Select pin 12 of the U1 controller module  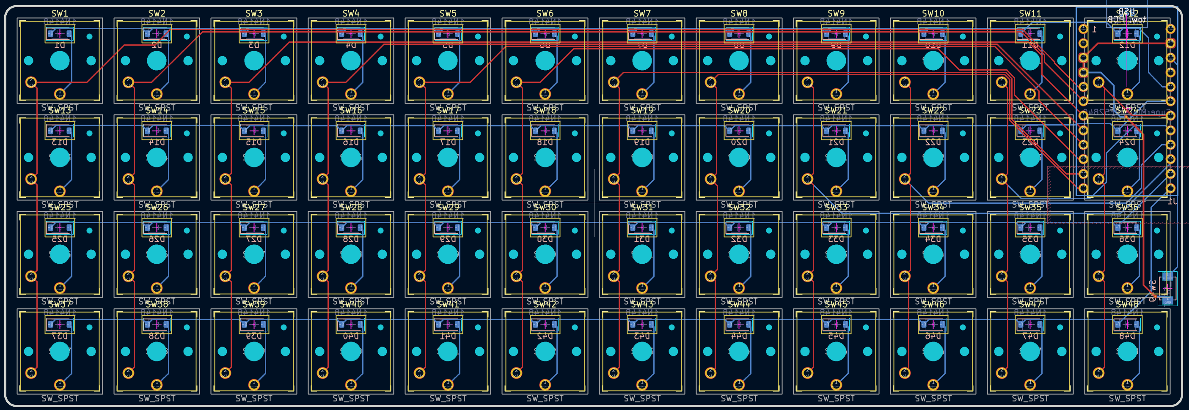(x=1083, y=188)
